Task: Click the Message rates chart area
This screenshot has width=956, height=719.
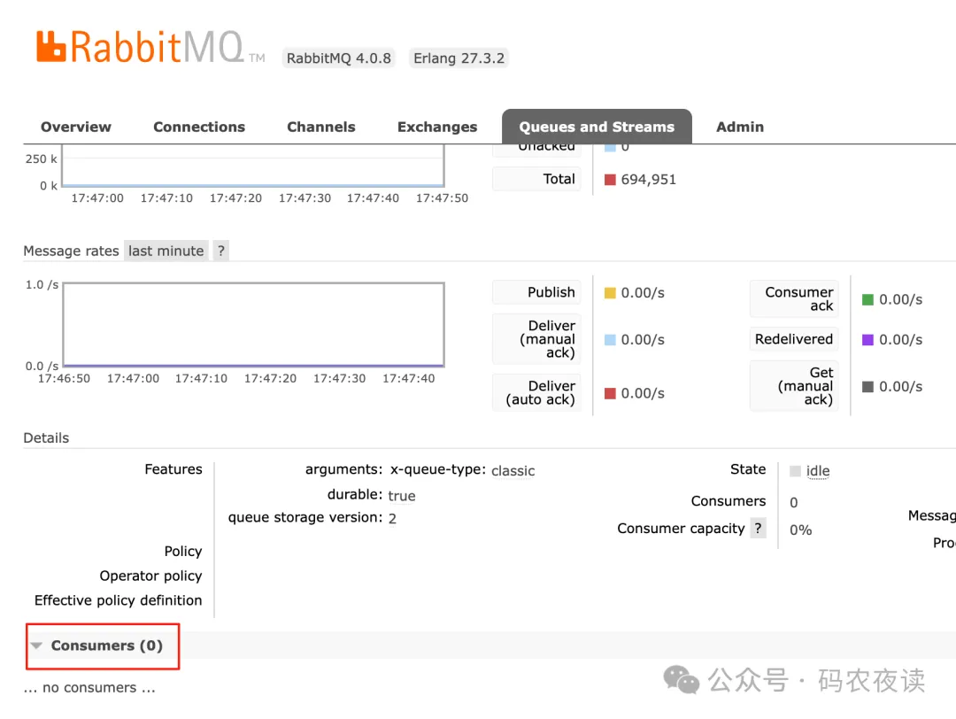Action: pos(253,324)
